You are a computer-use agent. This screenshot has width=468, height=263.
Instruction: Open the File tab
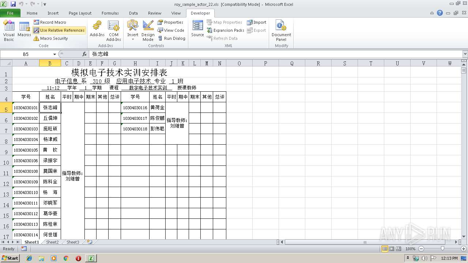pyautogui.click(x=10, y=13)
